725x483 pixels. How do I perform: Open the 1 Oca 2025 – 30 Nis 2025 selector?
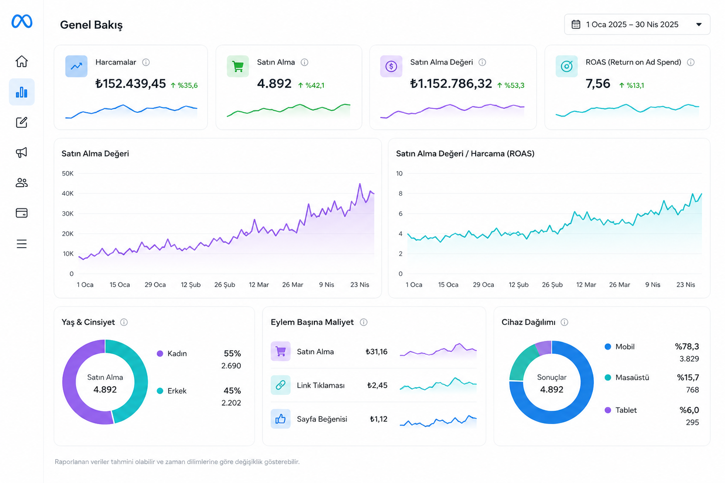tap(637, 25)
